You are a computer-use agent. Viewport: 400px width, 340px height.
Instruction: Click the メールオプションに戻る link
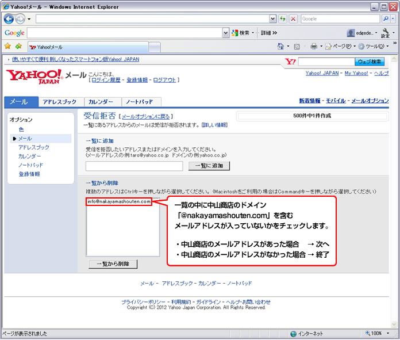(x=145, y=117)
